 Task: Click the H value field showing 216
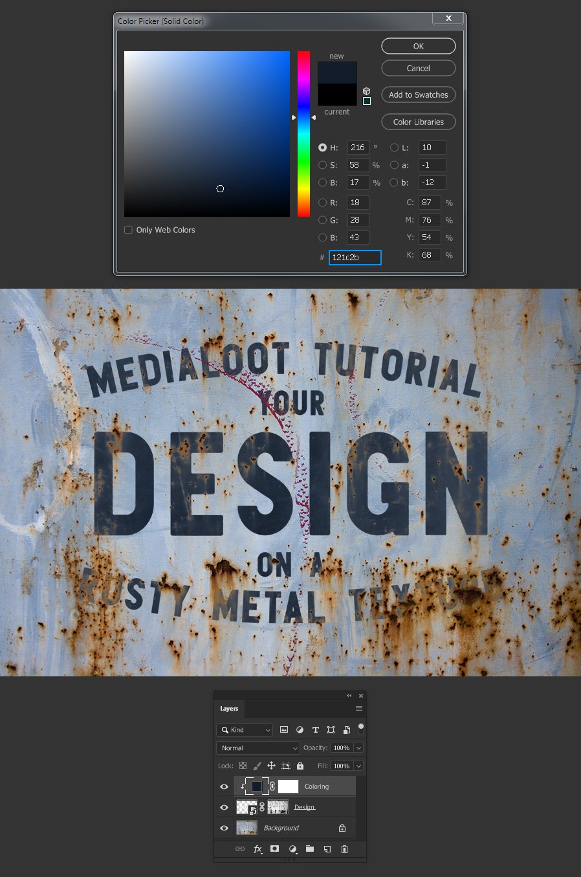click(x=358, y=148)
